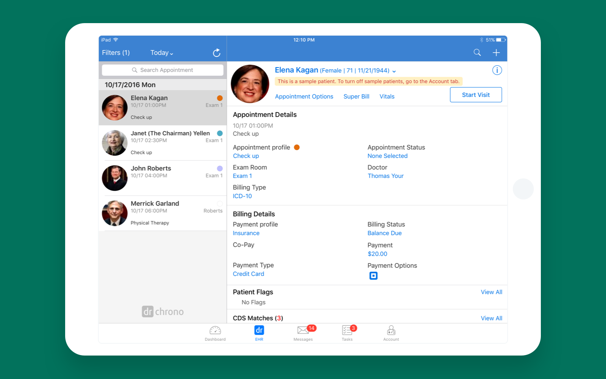The width and height of the screenshot is (606, 379).
Task: Open Appointment Status None Selected picker
Action: click(387, 156)
